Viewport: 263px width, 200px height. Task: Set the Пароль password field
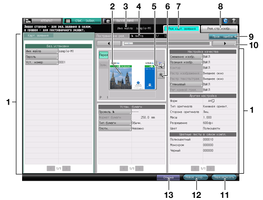[42, 57]
